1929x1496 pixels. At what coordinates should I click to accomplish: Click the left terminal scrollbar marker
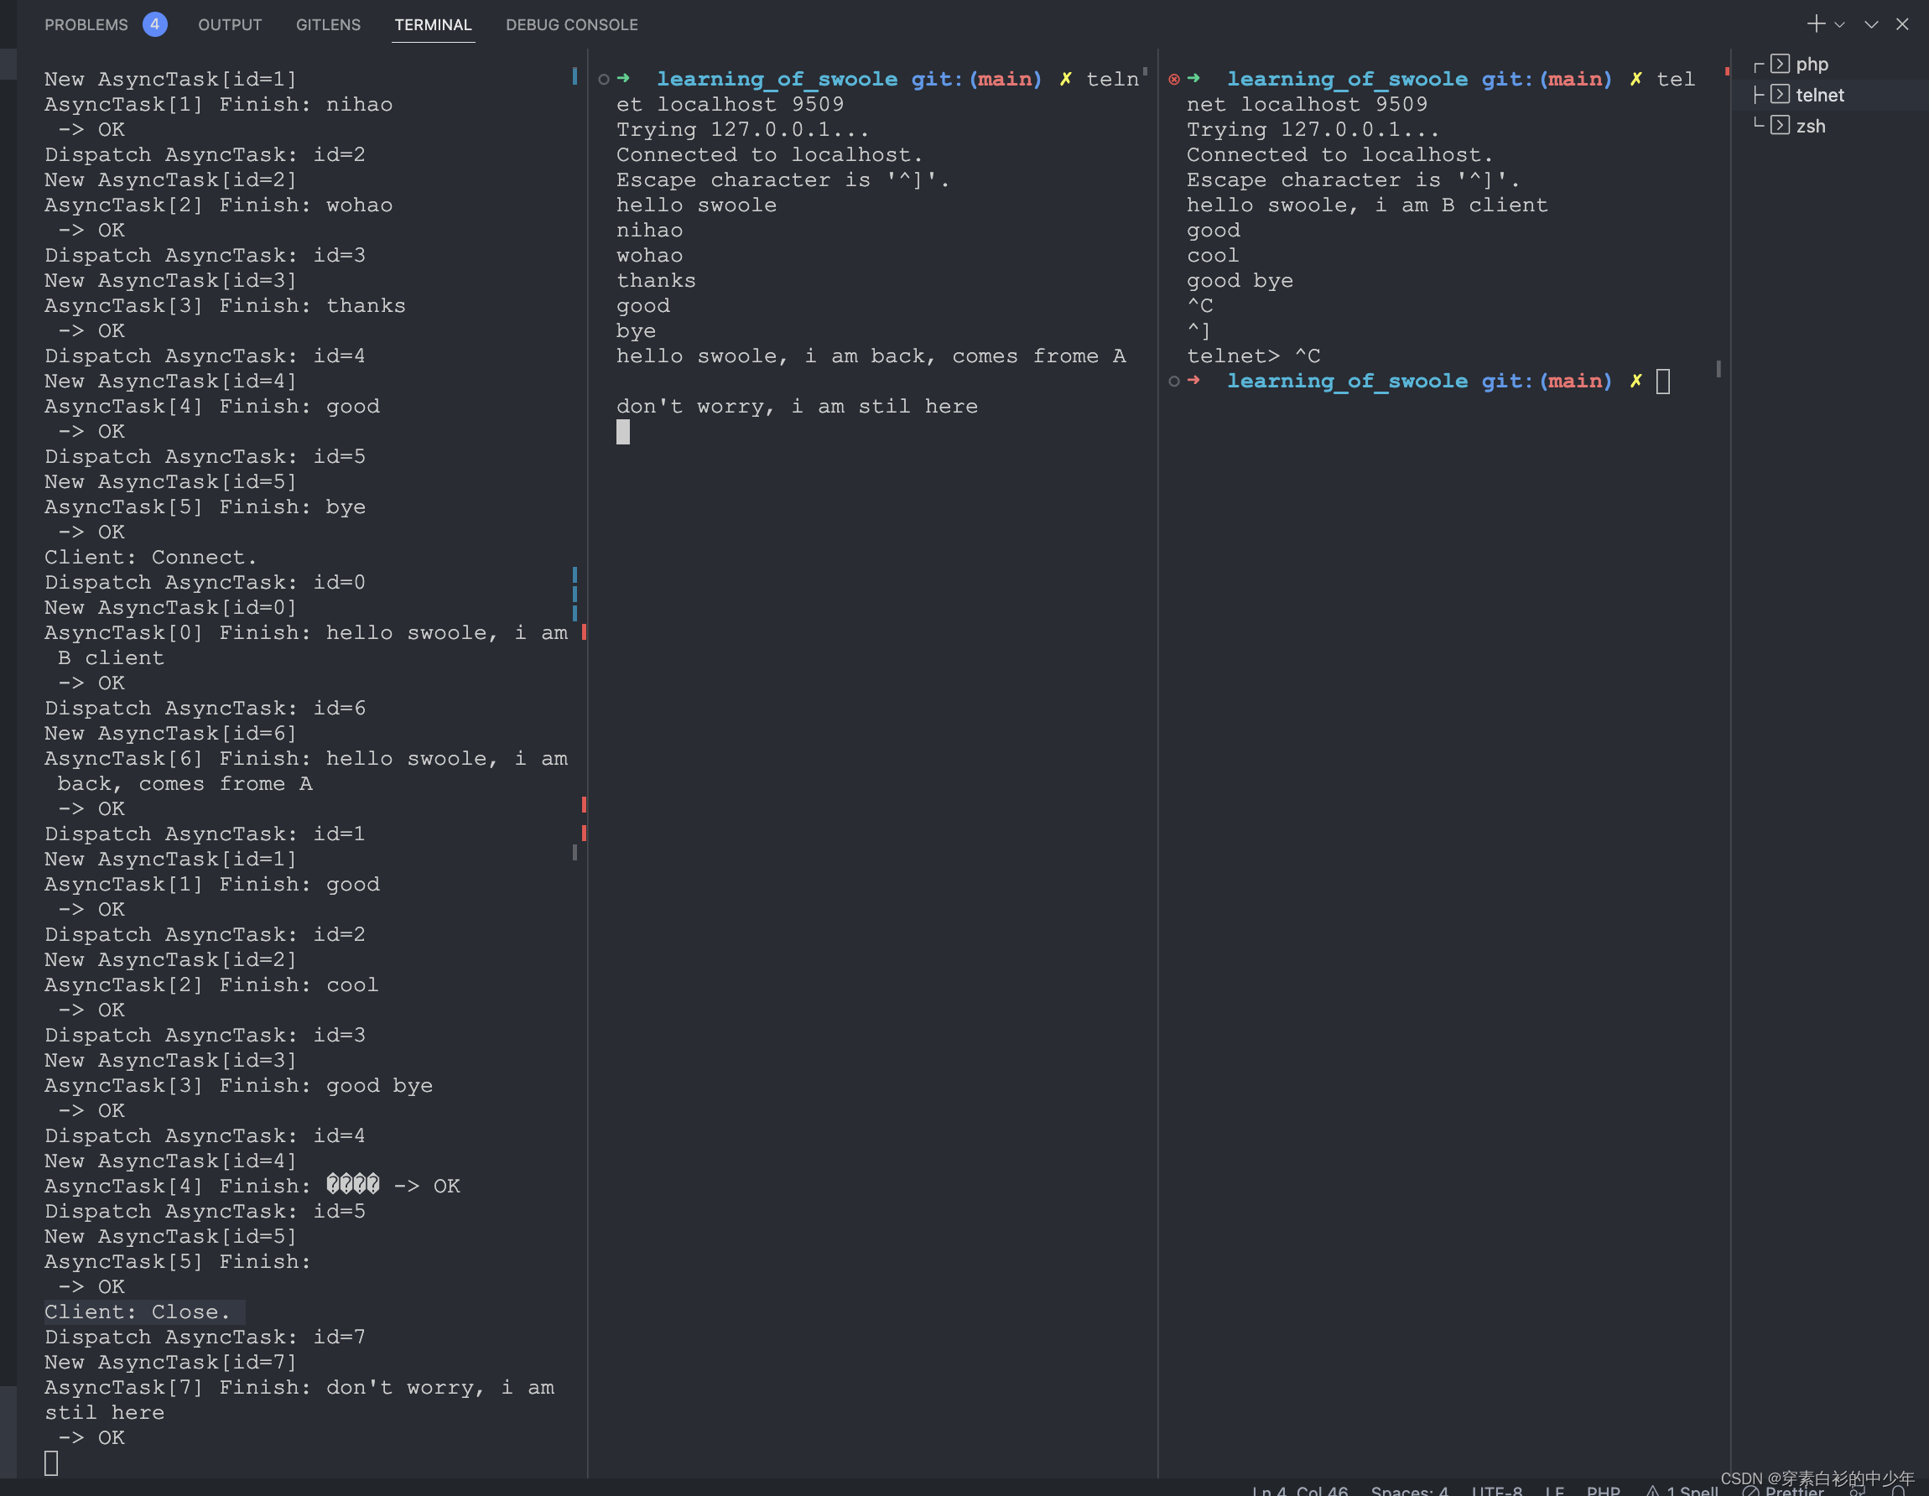575,77
